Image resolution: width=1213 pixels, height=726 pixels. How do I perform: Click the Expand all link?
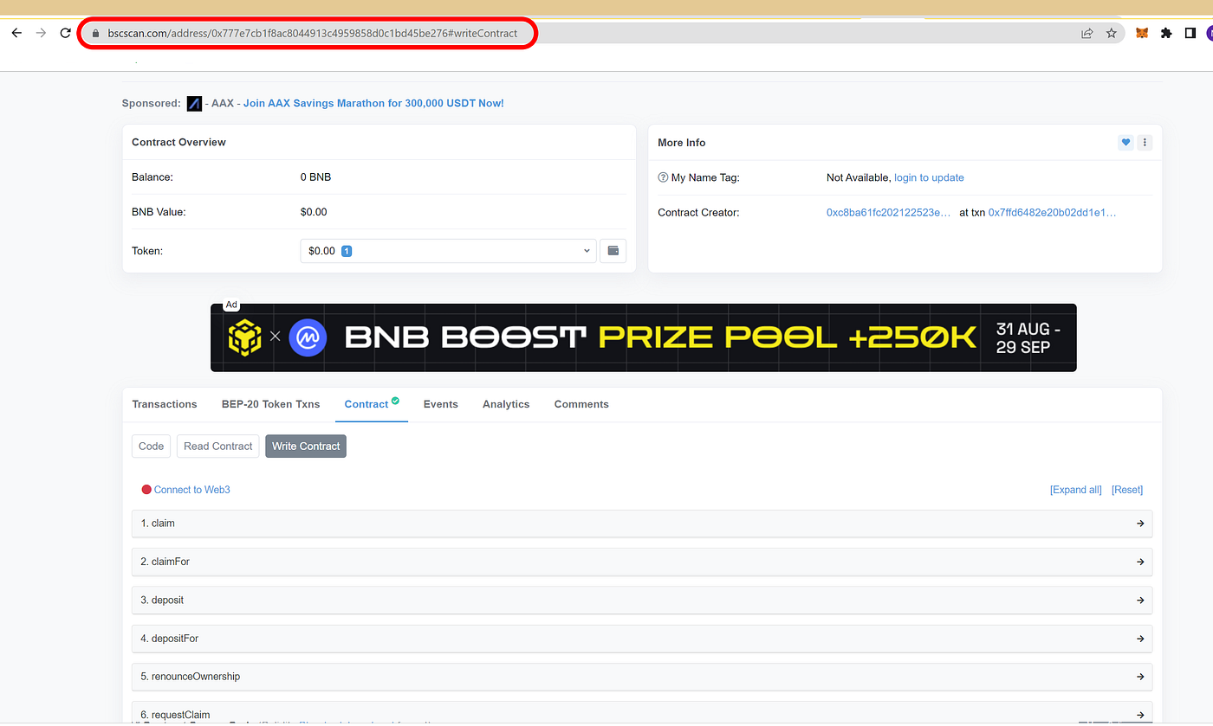tap(1076, 490)
